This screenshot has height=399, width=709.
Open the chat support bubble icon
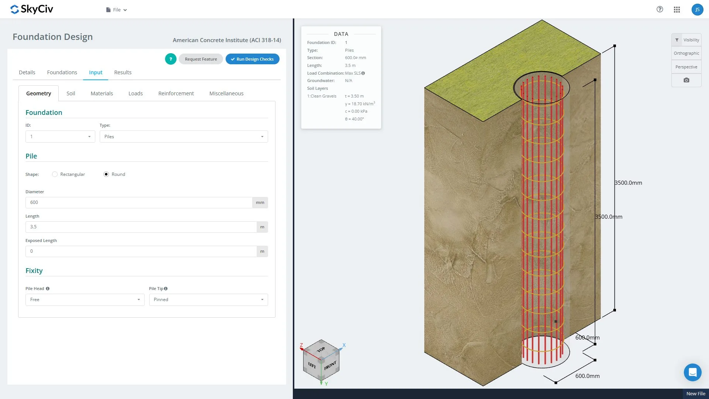[692, 372]
